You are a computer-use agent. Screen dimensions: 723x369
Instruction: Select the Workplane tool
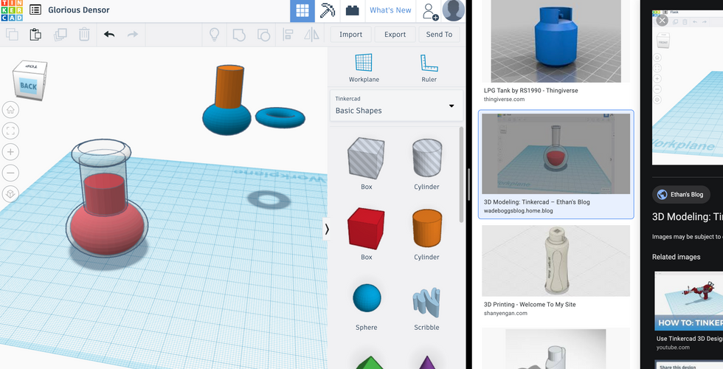point(364,68)
